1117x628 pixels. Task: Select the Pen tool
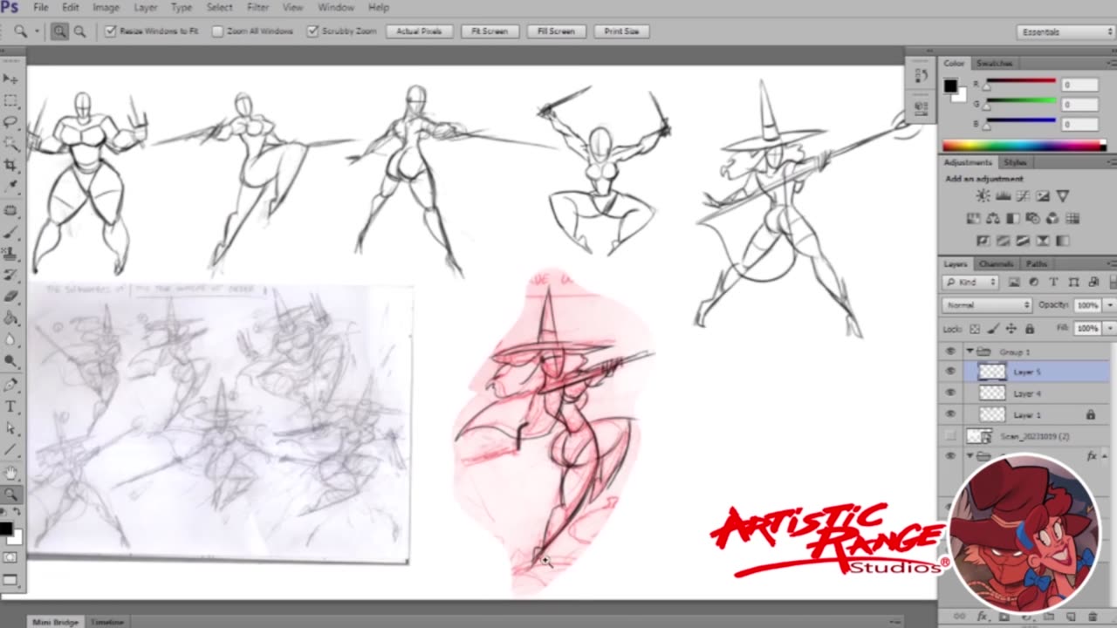(x=10, y=385)
